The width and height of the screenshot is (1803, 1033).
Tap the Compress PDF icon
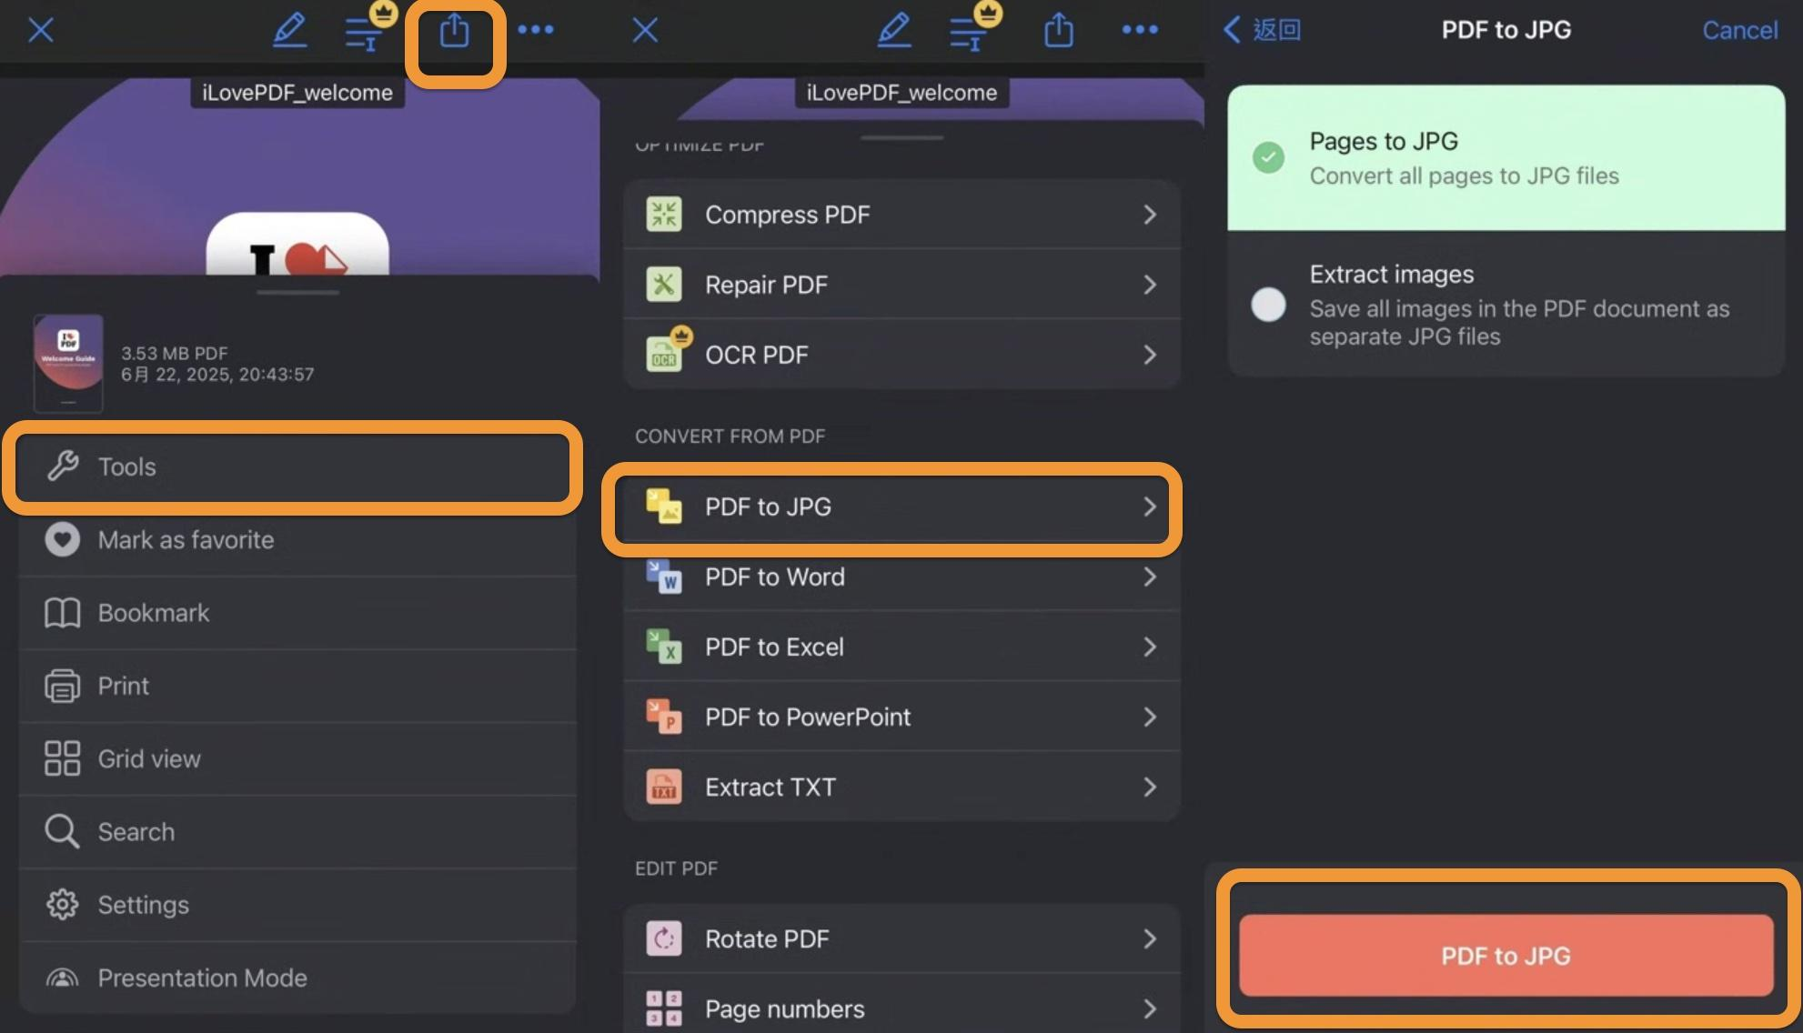tap(664, 215)
